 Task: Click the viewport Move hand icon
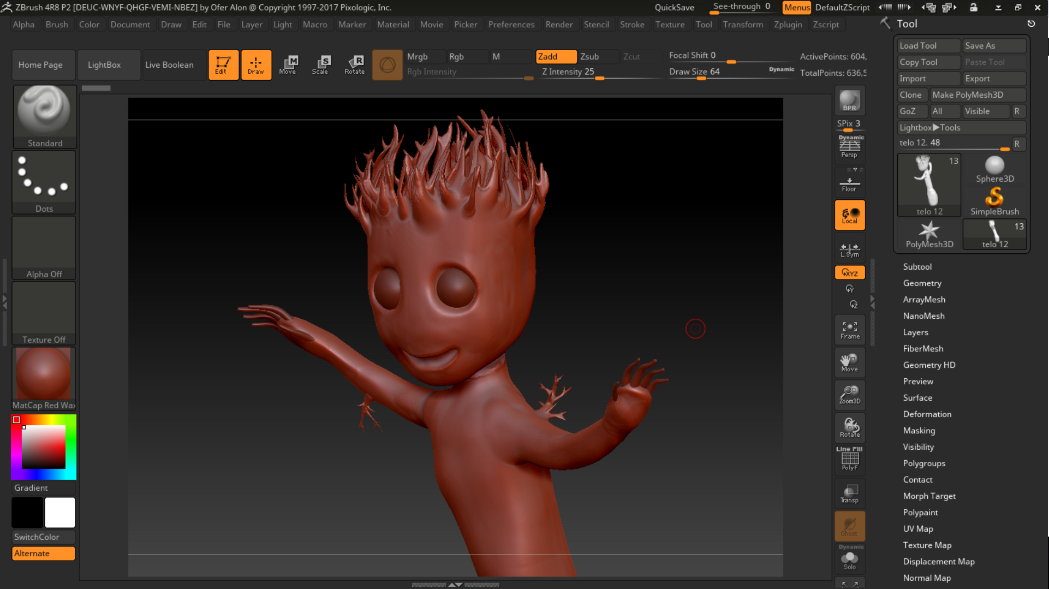tap(849, 362)
